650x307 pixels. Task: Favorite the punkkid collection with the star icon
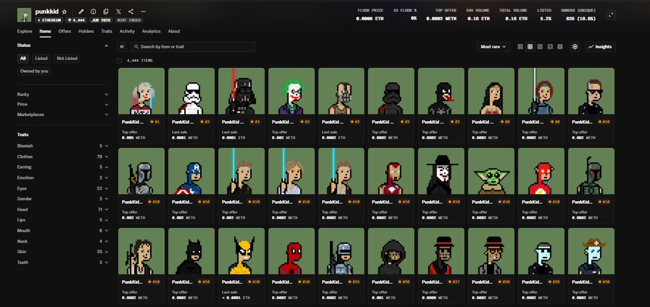coord(65,12)
